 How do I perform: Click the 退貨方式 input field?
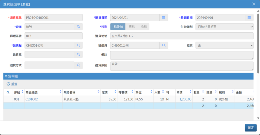49,65
